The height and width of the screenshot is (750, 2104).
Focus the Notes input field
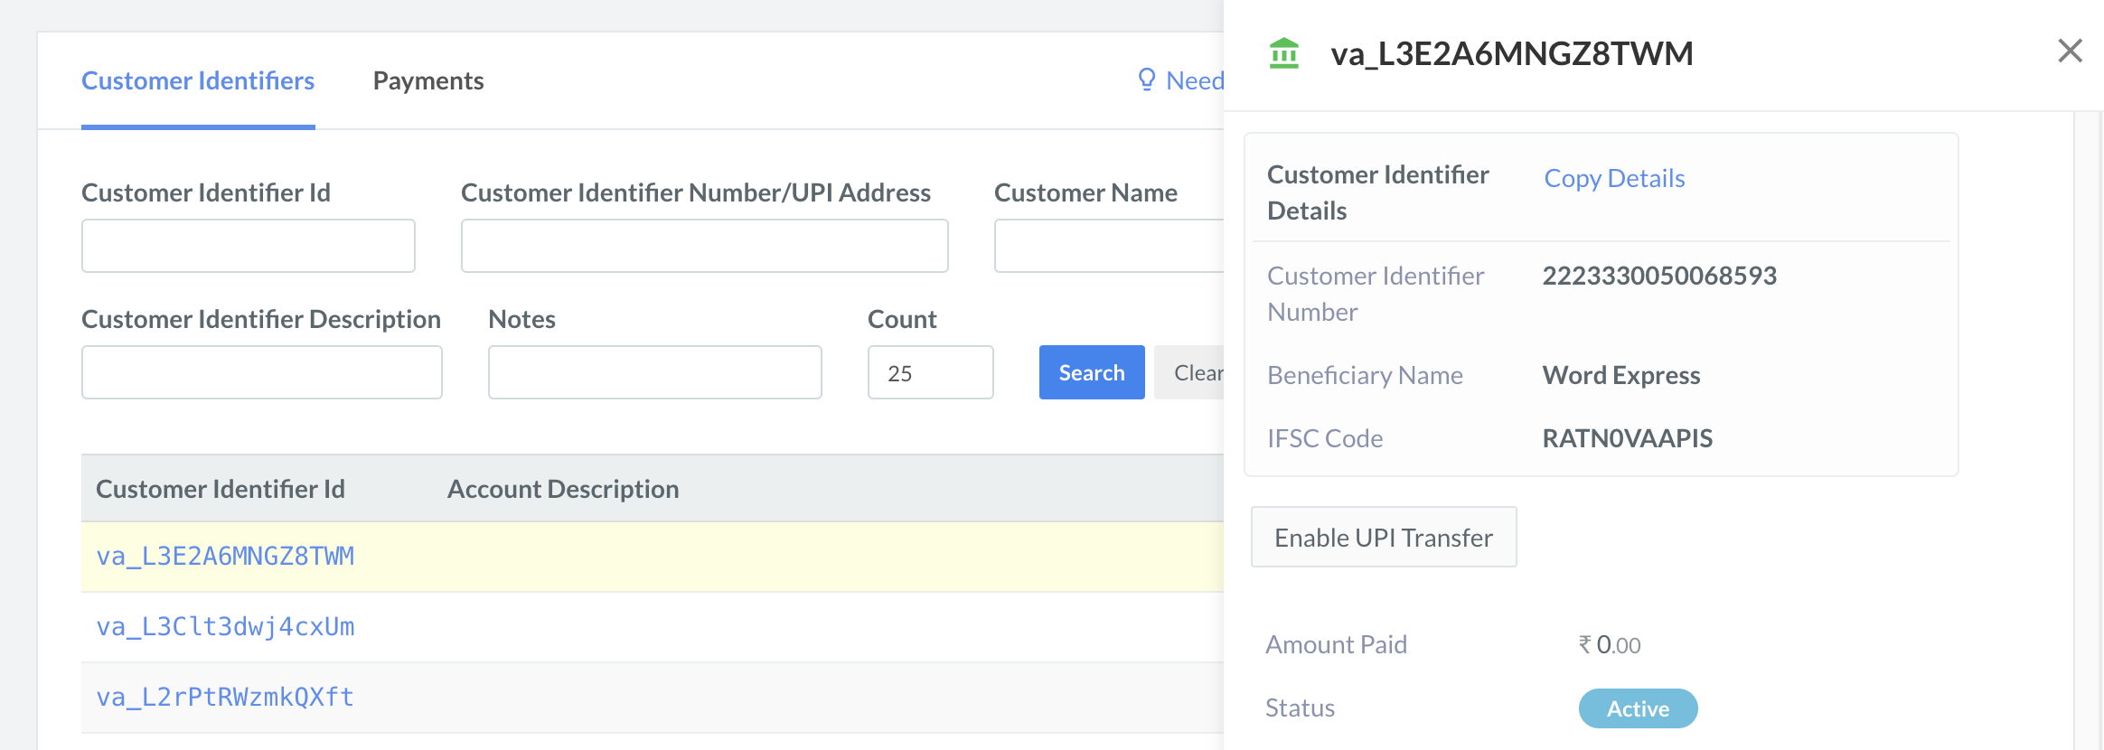click(655, 372)
